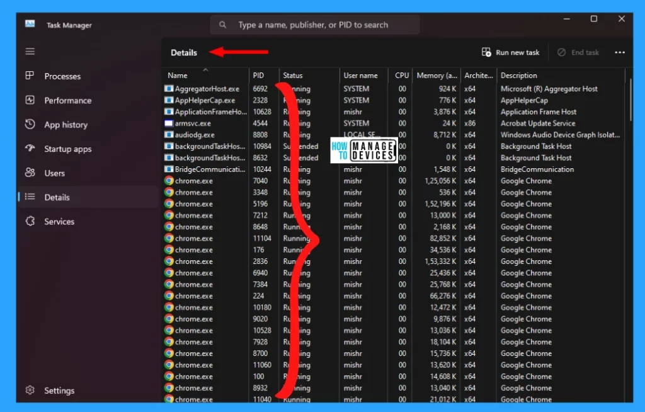Open the Services page
This screenshot has height=412, width=645.
(x=88, y=222)
